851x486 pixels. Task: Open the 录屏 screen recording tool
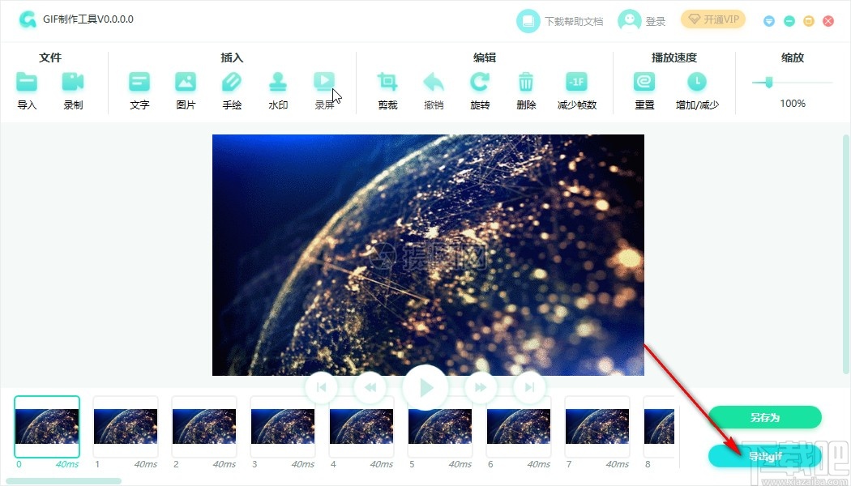tap(324, 82)
